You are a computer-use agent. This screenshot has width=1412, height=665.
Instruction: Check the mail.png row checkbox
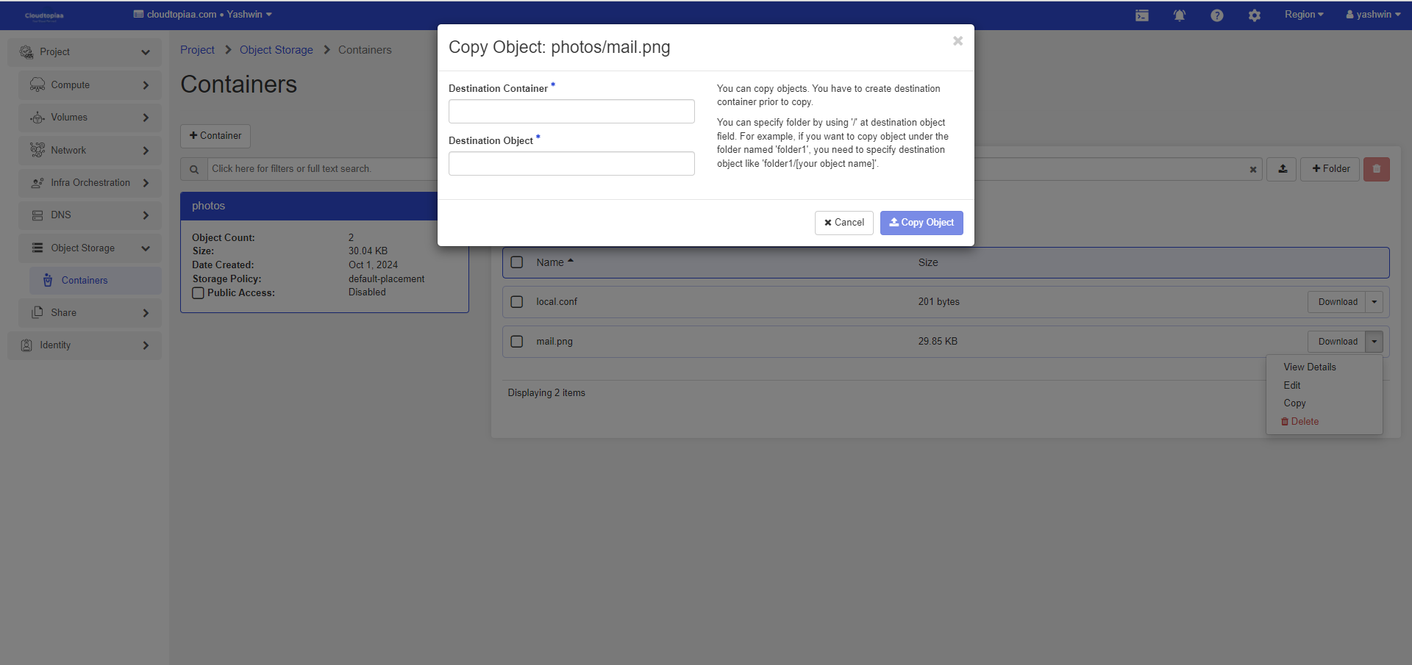[517, 342]
